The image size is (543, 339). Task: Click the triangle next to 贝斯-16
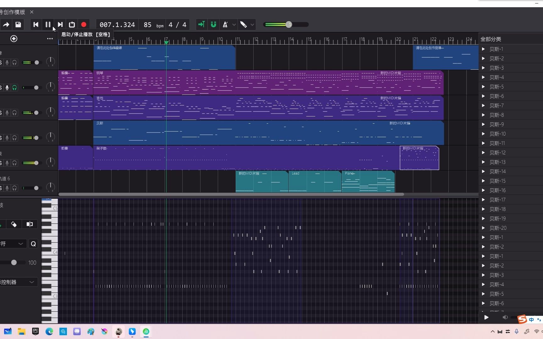(483, 190)
